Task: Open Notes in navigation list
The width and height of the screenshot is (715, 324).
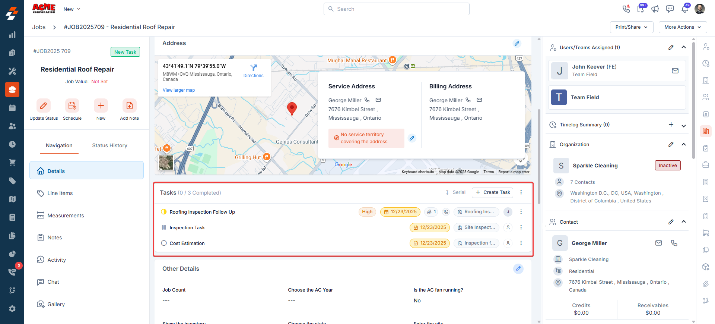Action: coord(86,238)
